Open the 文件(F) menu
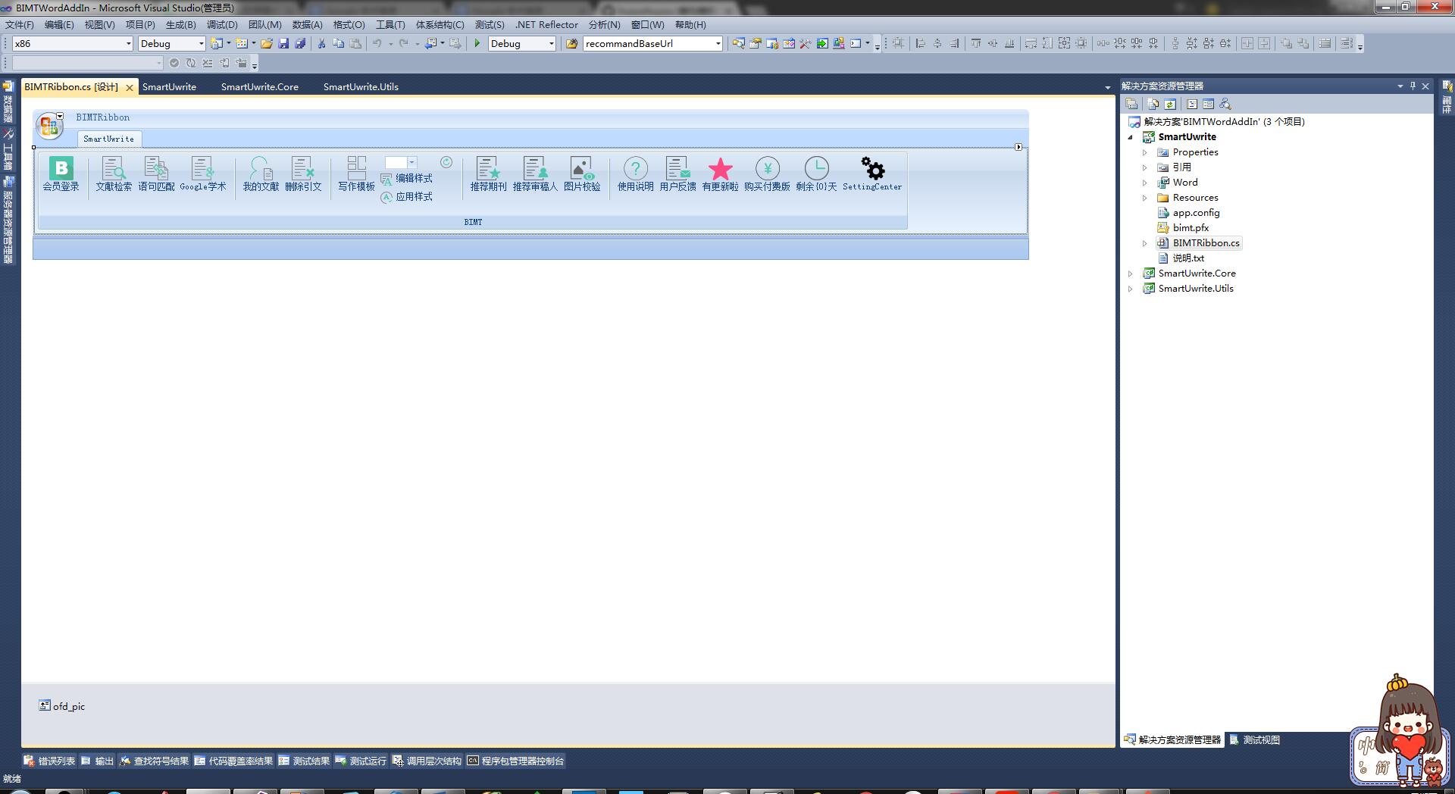 [20, 25]
